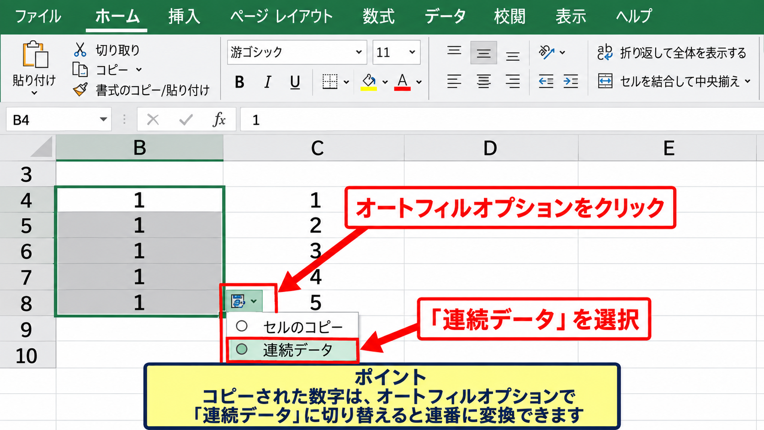Click the Decrease Indent icon

click(546, 81)
